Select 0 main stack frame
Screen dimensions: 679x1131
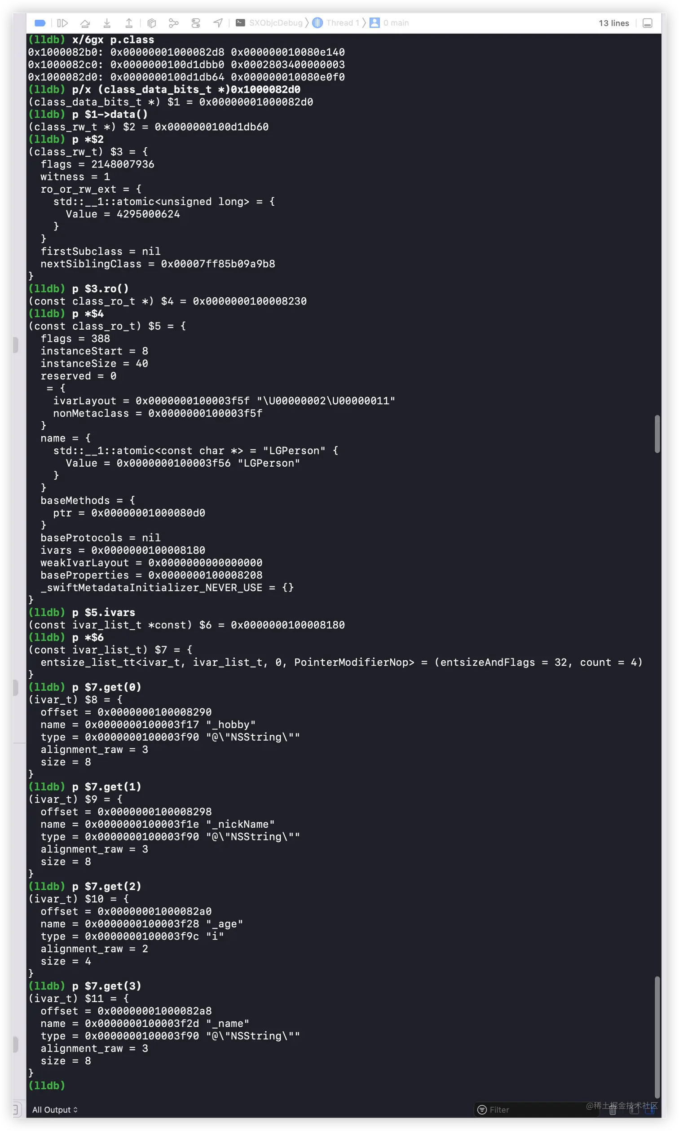click(389, 23)
